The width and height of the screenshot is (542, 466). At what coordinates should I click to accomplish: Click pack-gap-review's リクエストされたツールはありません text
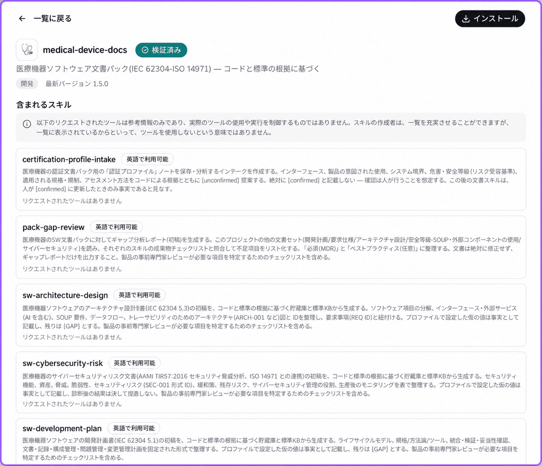click(x=72, y=269)
